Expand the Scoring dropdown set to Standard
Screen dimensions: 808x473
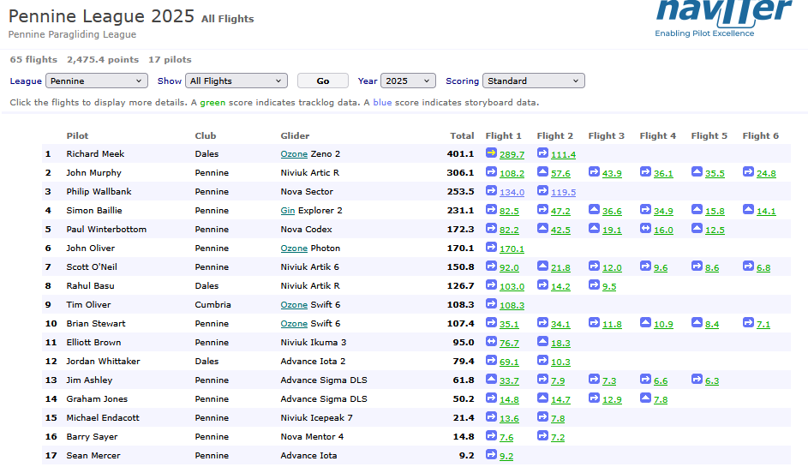coord(533,81)
